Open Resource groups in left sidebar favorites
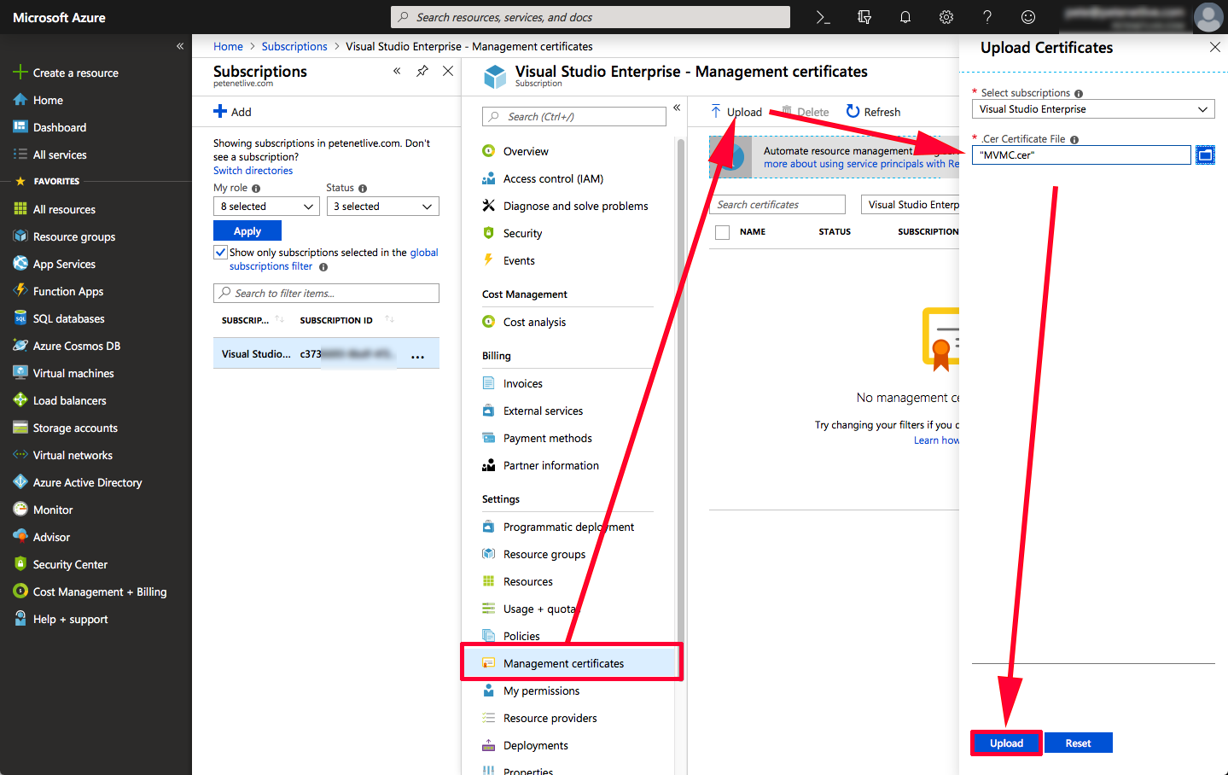The width and height of the screenshot is (1228, 775). (x=65, y=236)
